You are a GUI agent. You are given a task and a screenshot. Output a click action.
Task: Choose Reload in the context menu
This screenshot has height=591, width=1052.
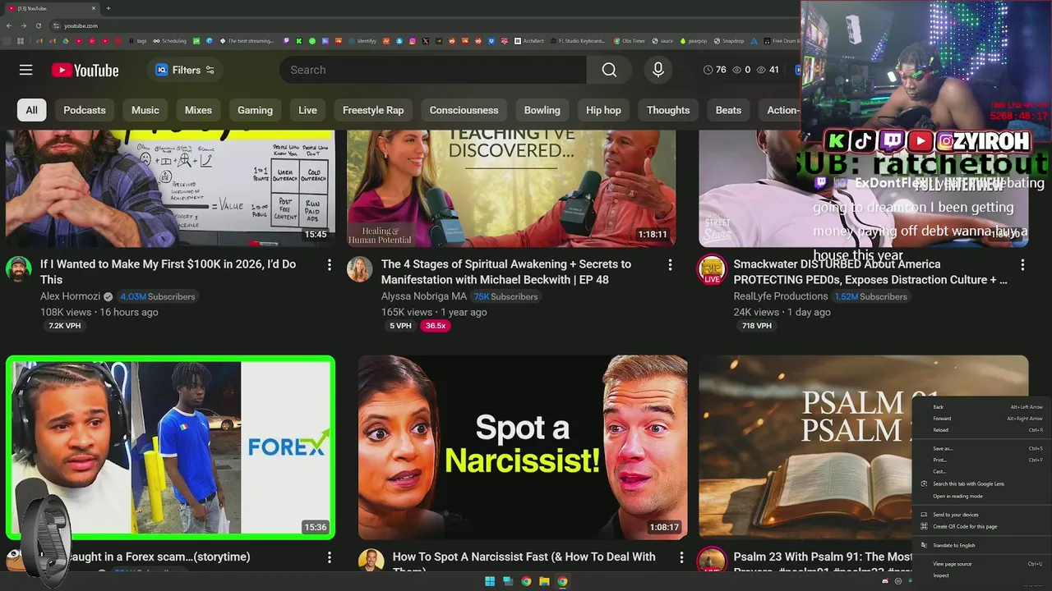pyautogui.click(x=981, y=430)
